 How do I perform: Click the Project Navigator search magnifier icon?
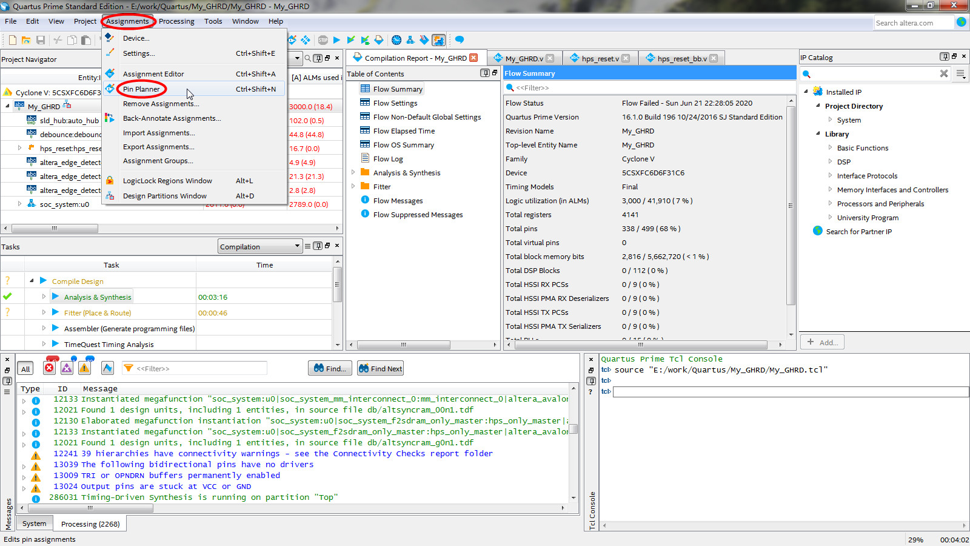pyautogui.click(x=308, y=58)
